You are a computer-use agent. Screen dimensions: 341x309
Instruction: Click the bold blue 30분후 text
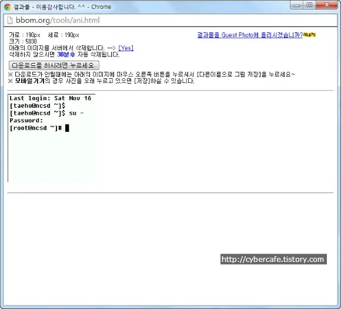[66, 54]
